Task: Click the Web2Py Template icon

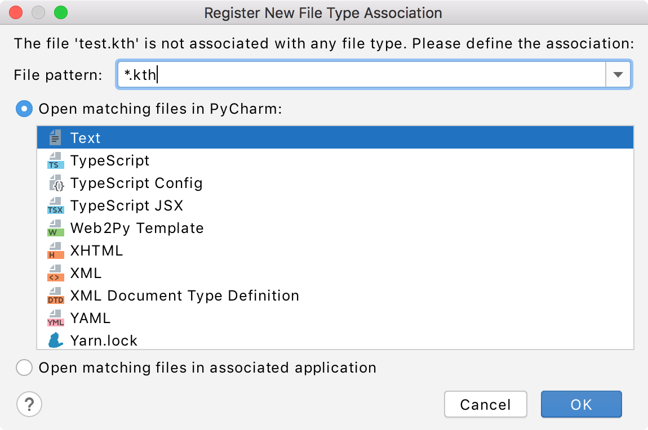Action: 55,227
